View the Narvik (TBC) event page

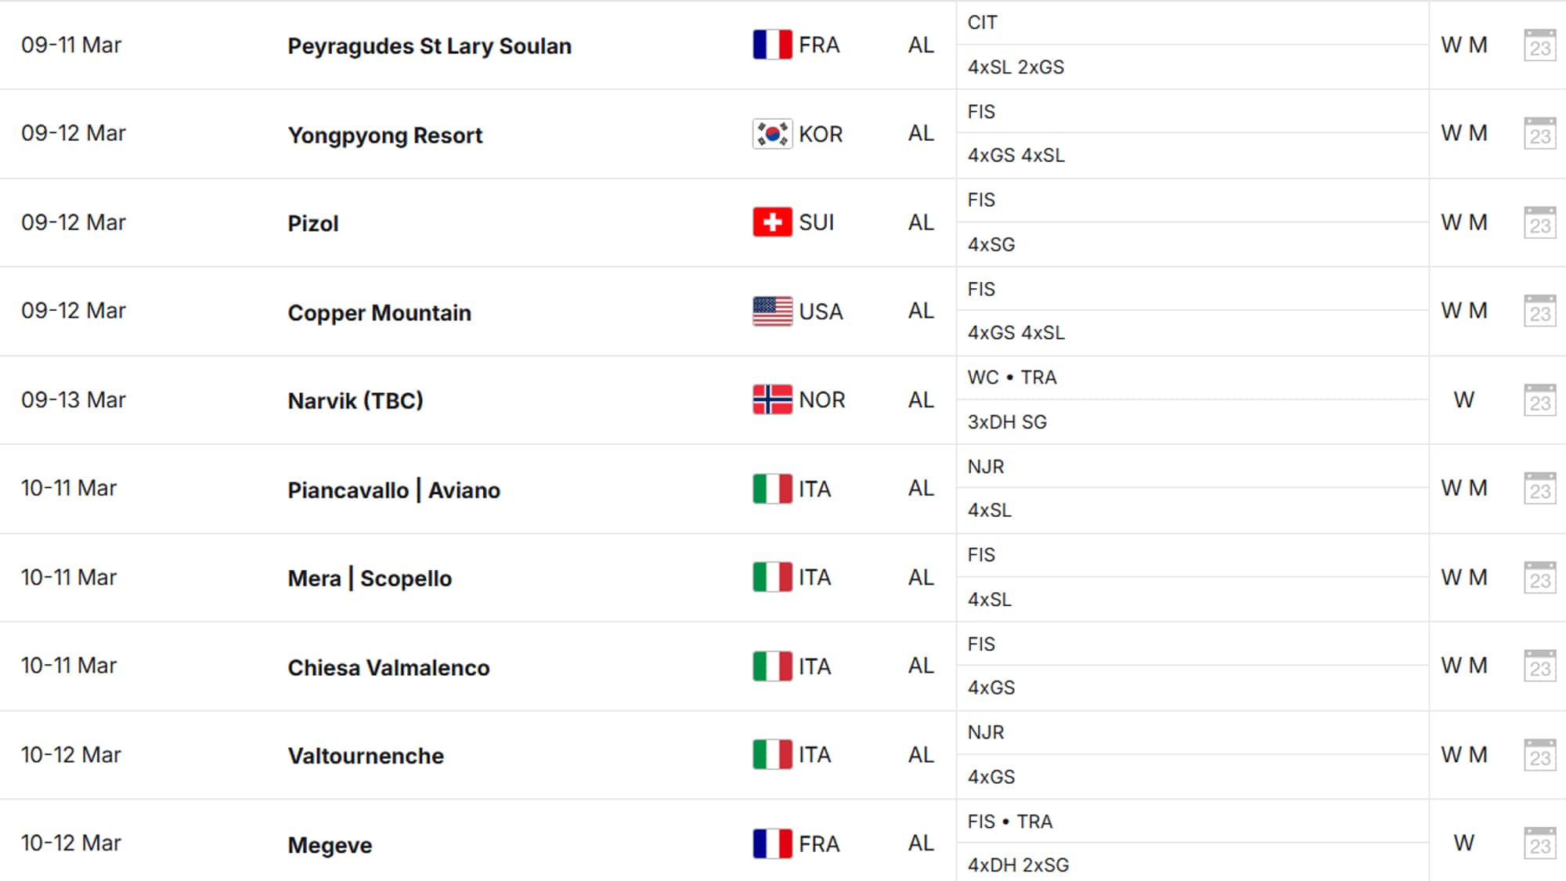tap(355, 401)
